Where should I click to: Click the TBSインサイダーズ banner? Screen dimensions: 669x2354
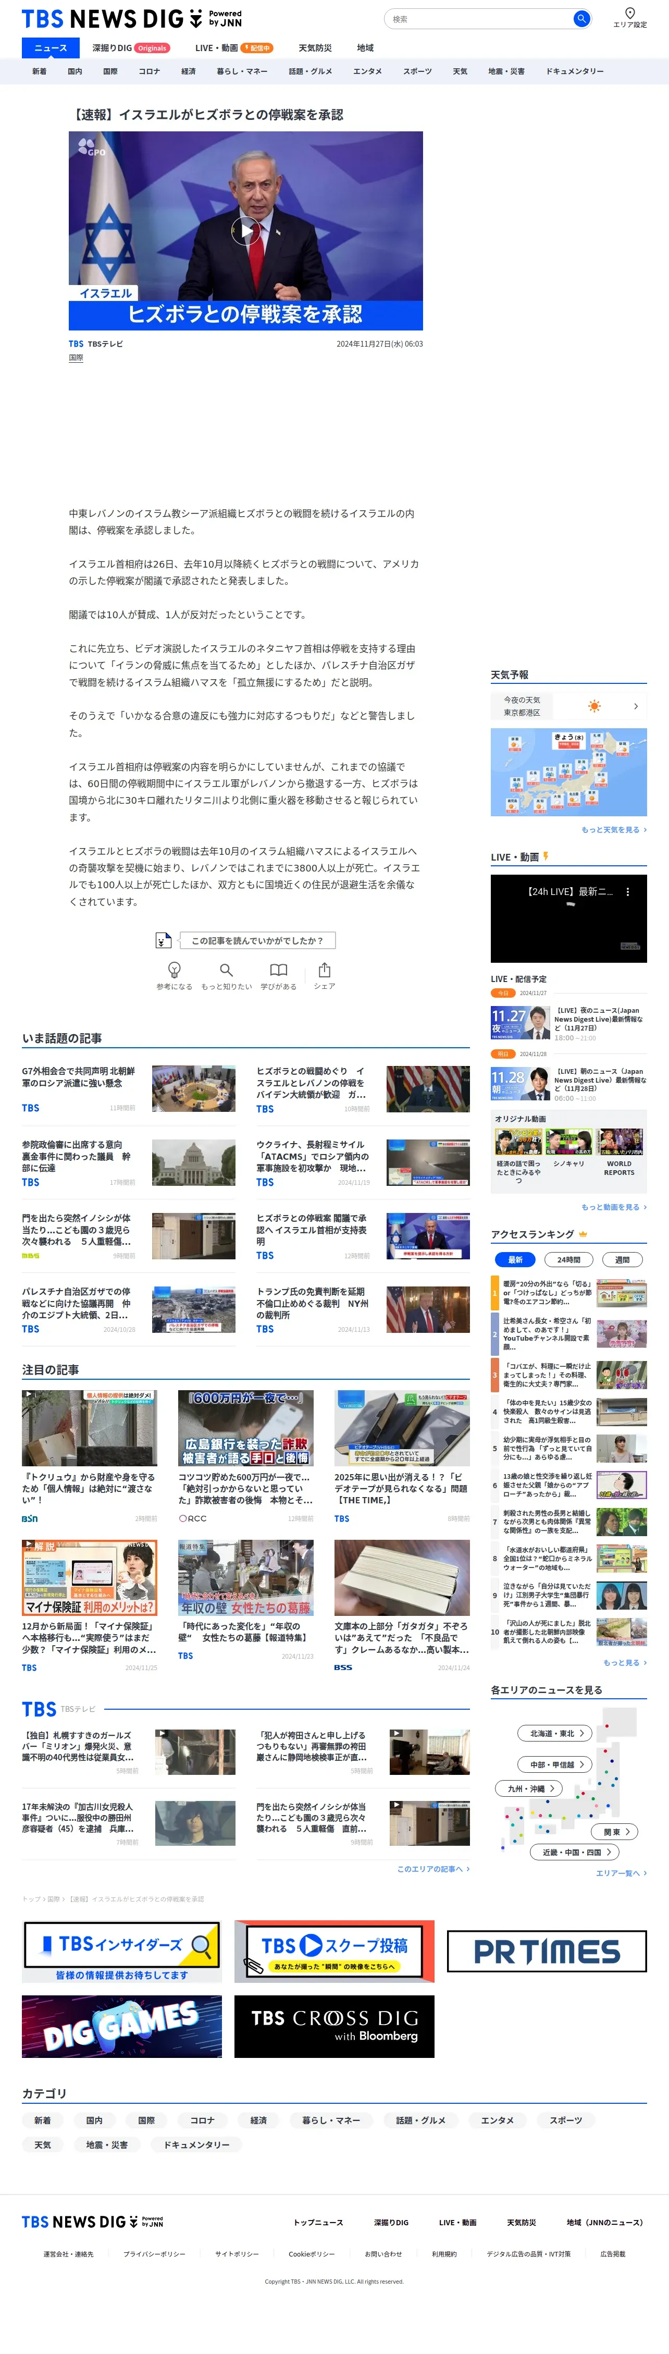click(x=121, y=1951)
